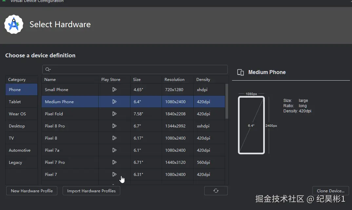
Task: Click Play Store icon for Pixel 7 Pro
Action: [114, 162]
